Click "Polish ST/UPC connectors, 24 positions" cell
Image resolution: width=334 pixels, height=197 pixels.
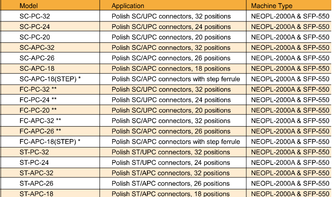(x=171, y=162)
